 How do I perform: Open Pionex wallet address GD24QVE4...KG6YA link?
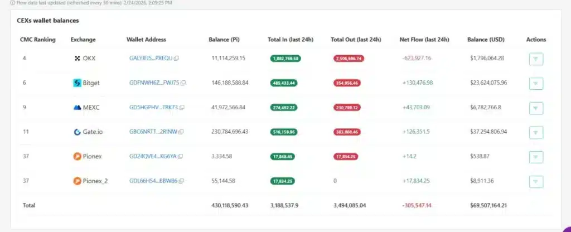click(153, 157)
